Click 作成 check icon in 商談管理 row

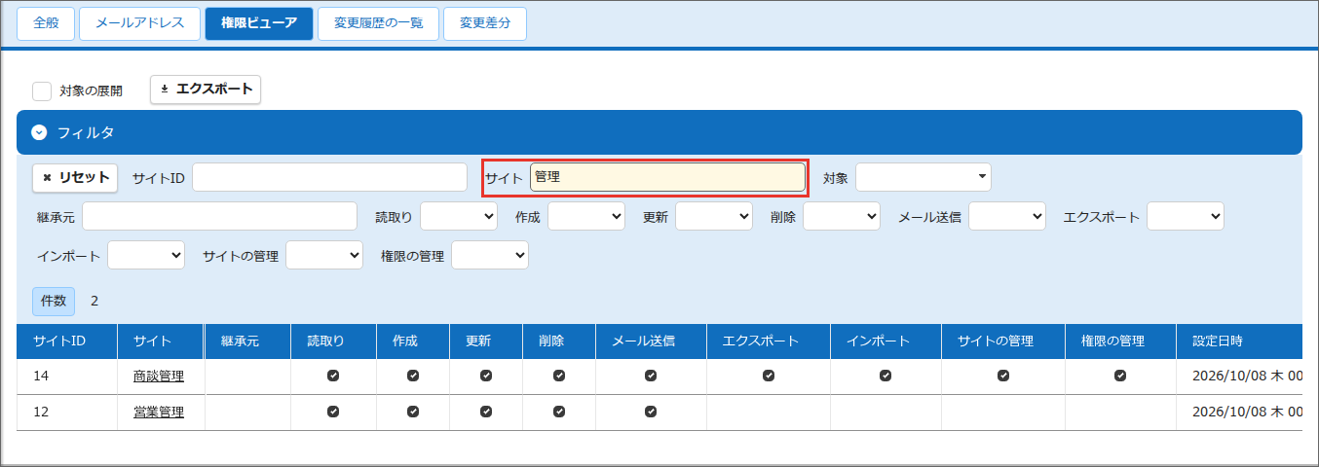point(413,376)
